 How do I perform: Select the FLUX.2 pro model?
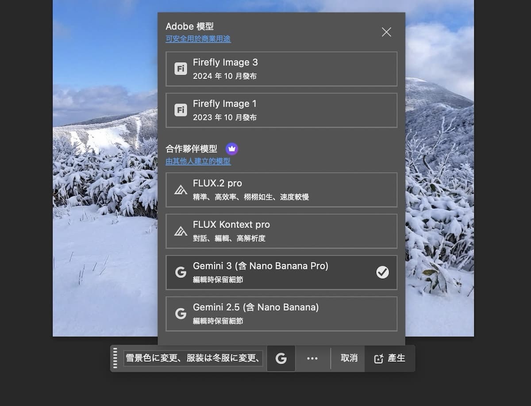point(282,190)
